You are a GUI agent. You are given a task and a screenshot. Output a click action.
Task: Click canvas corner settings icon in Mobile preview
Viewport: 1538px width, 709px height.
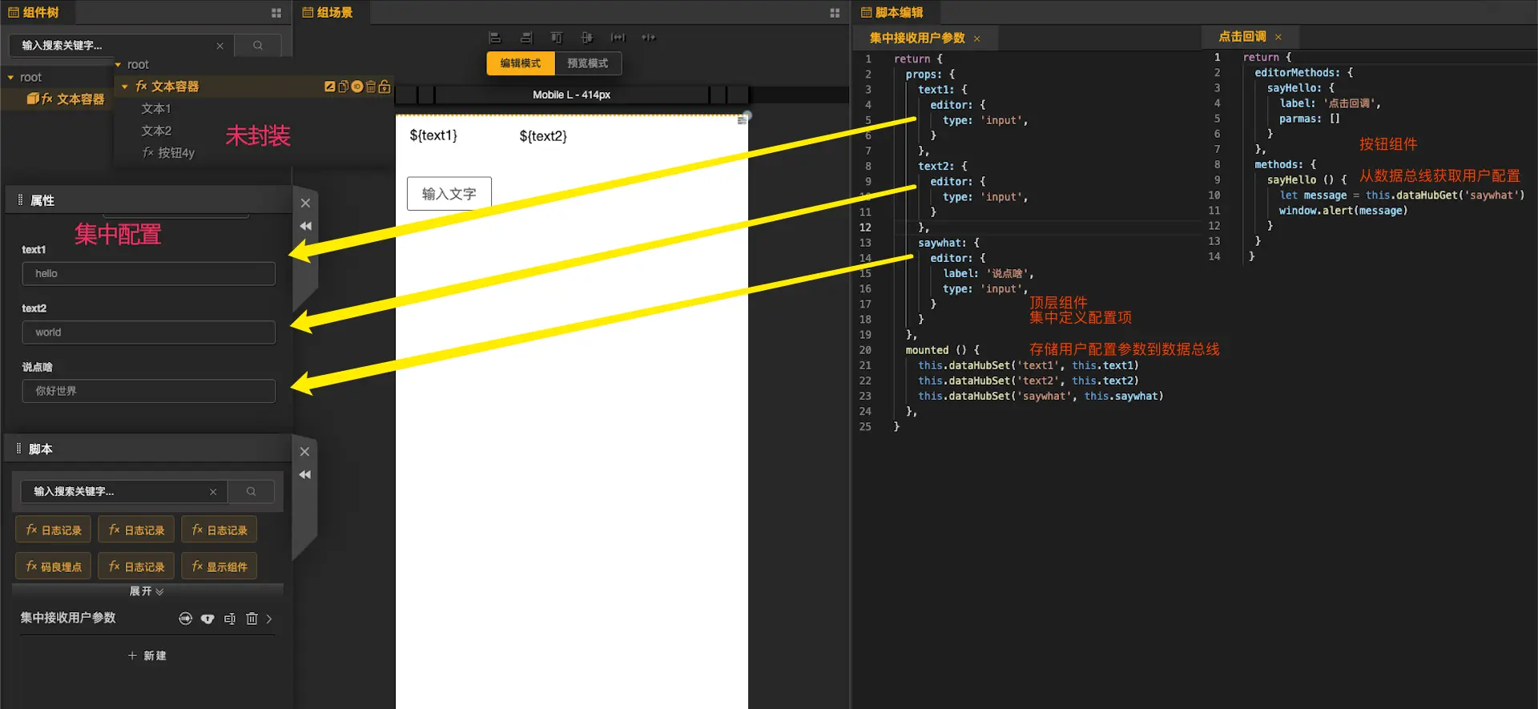743,119
